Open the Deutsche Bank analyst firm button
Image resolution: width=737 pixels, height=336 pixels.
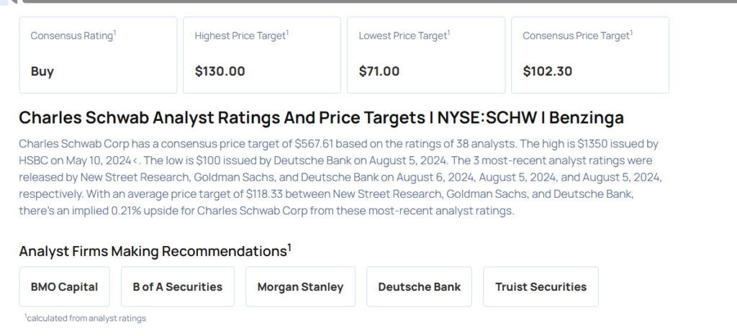[x=419, y=286]
